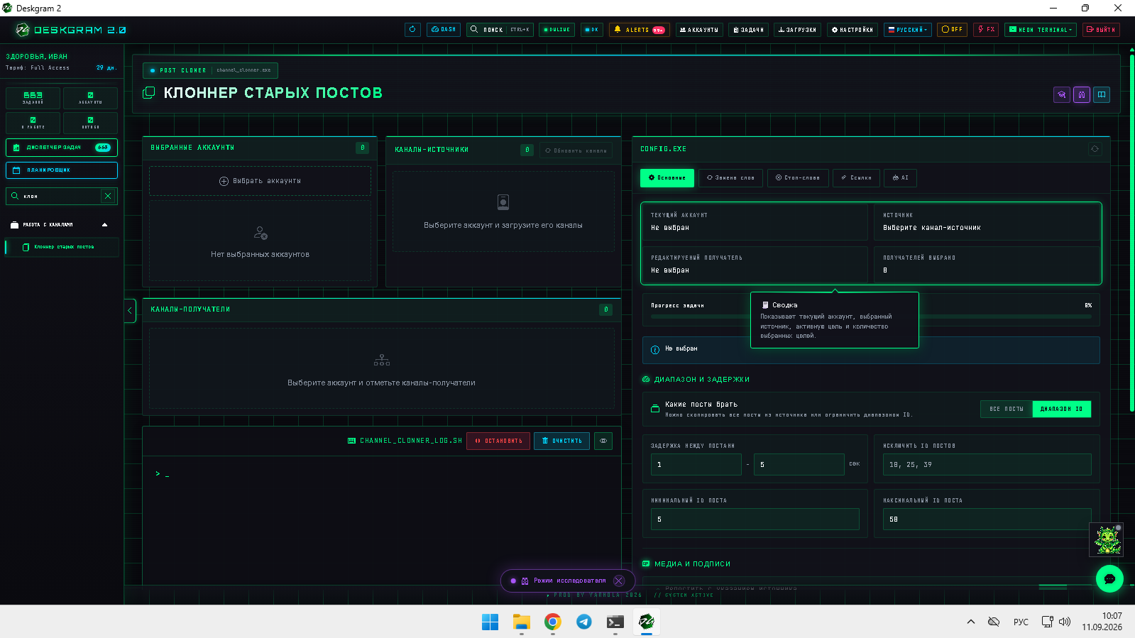Screen dimensions: 1135x638
Task: Collapse the sidebar with the chevron handle
Action: (x=130, y=310)
